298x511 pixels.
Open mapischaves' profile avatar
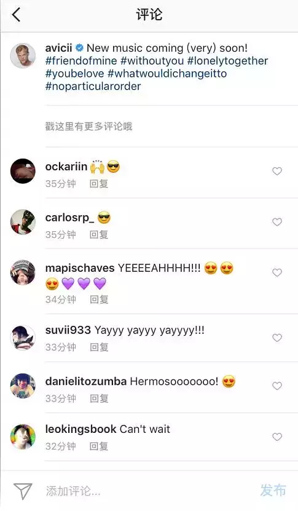tap(23, 272)
